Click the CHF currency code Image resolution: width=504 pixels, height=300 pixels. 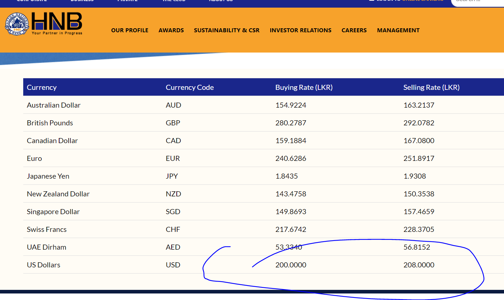(173, 229)
